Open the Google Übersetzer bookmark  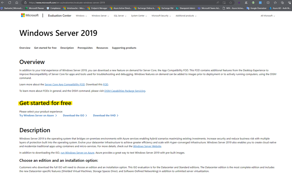click(x=257, y=8)
